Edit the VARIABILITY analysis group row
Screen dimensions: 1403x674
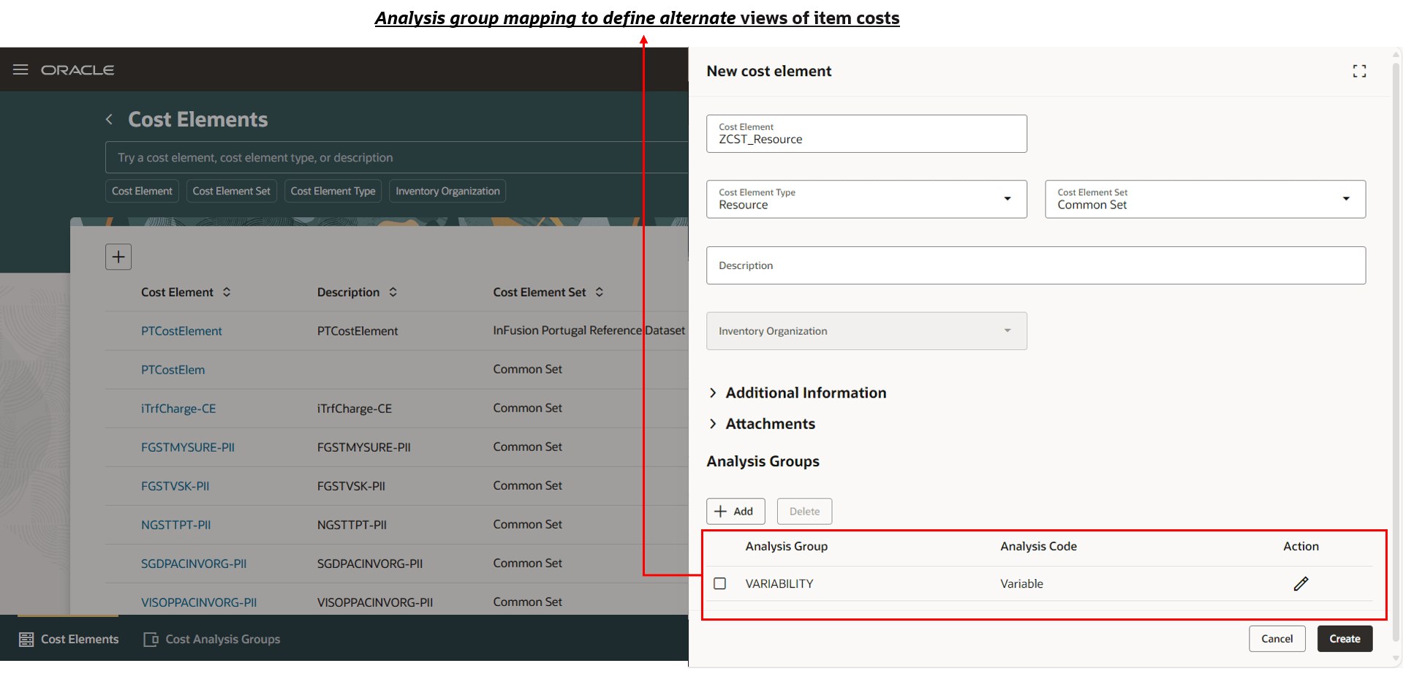1301,583
